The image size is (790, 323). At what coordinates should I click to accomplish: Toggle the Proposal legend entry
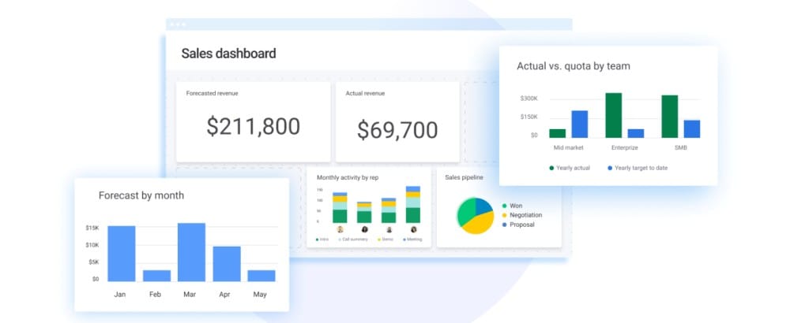tap(518, 225)
